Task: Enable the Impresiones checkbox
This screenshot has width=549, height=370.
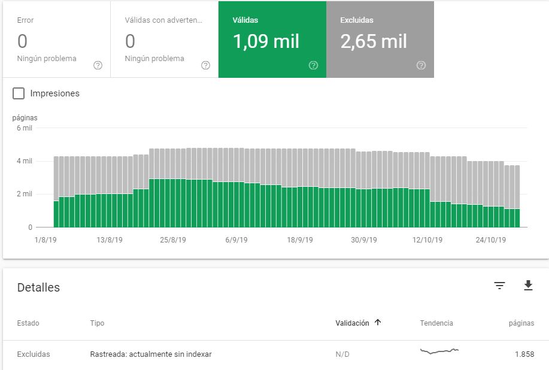Action: (19, 93)
